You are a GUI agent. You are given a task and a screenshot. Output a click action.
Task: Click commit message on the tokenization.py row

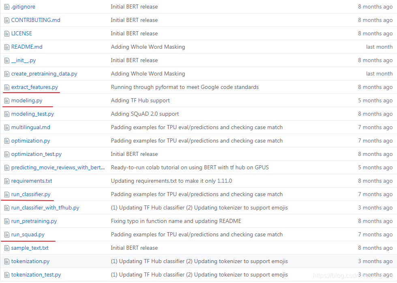click(x=199, y=261)
